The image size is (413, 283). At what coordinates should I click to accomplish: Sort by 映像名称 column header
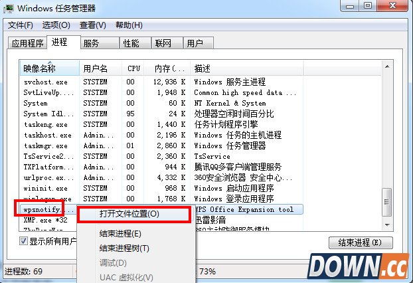[50, 68]
